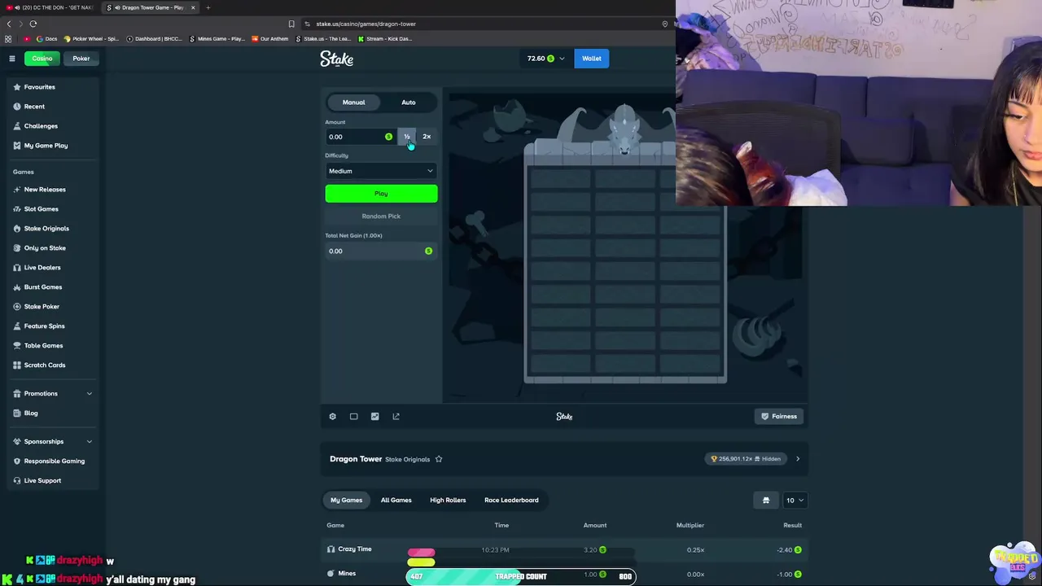Expand Dragon Tower game details chevron
Image resolution: width=1042 pixels, height=586 pixels.
click(x=798, y=459)
